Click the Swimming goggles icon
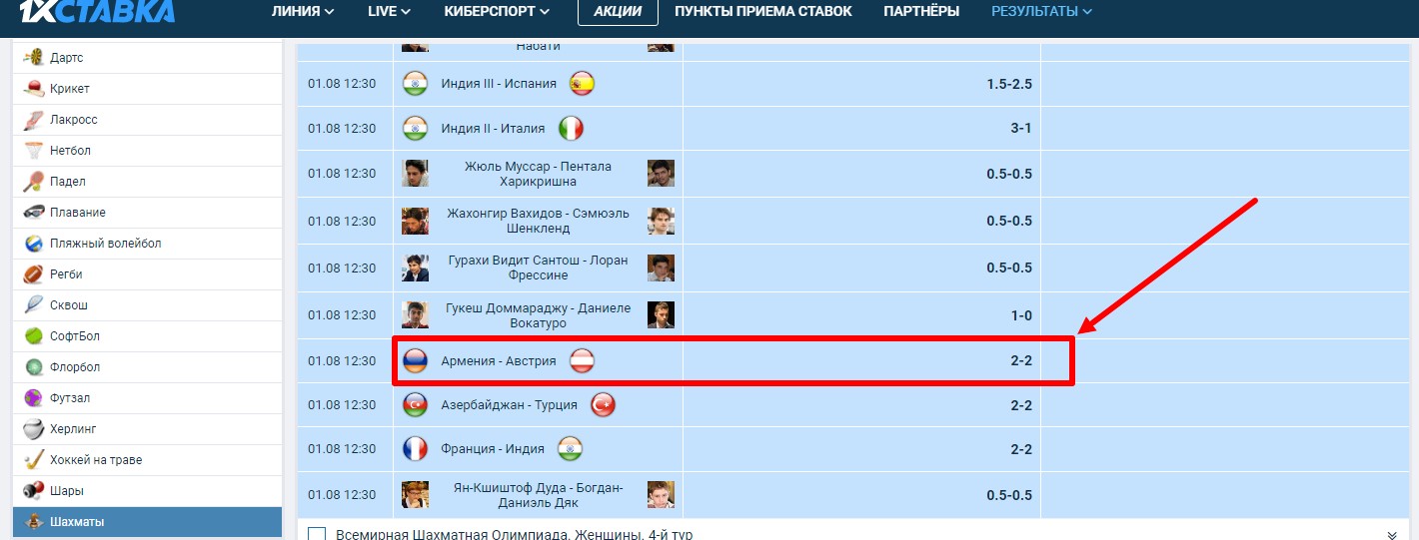Image resolution: width=1419 pixels, height=540 pixels. pyautogui.click(x=34, y=213)
